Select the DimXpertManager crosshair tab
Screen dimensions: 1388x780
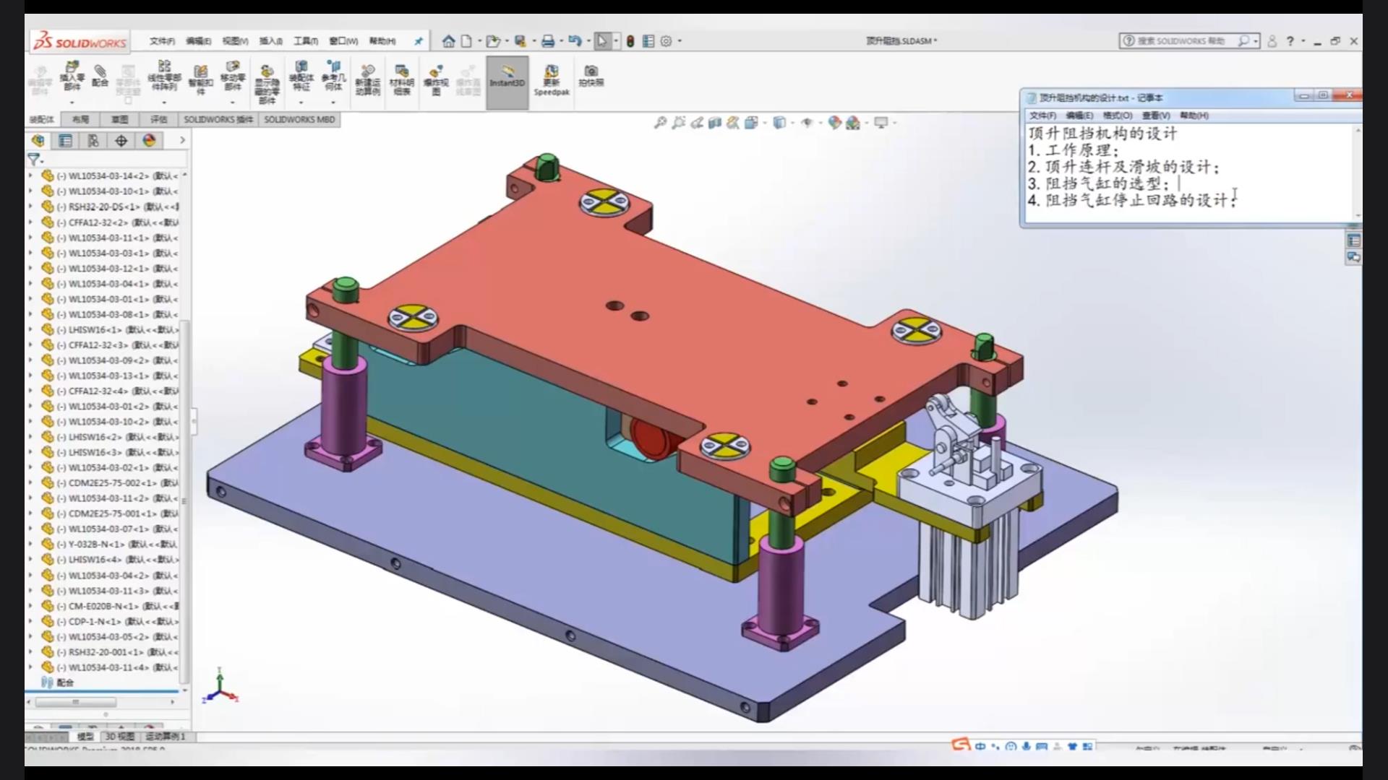(121, 140)
